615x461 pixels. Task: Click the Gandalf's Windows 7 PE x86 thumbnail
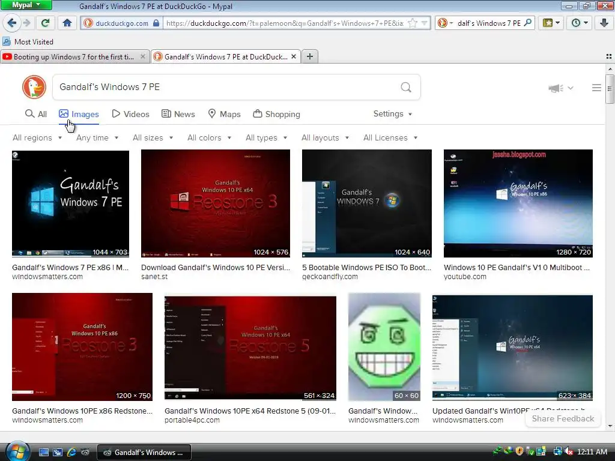71,203
